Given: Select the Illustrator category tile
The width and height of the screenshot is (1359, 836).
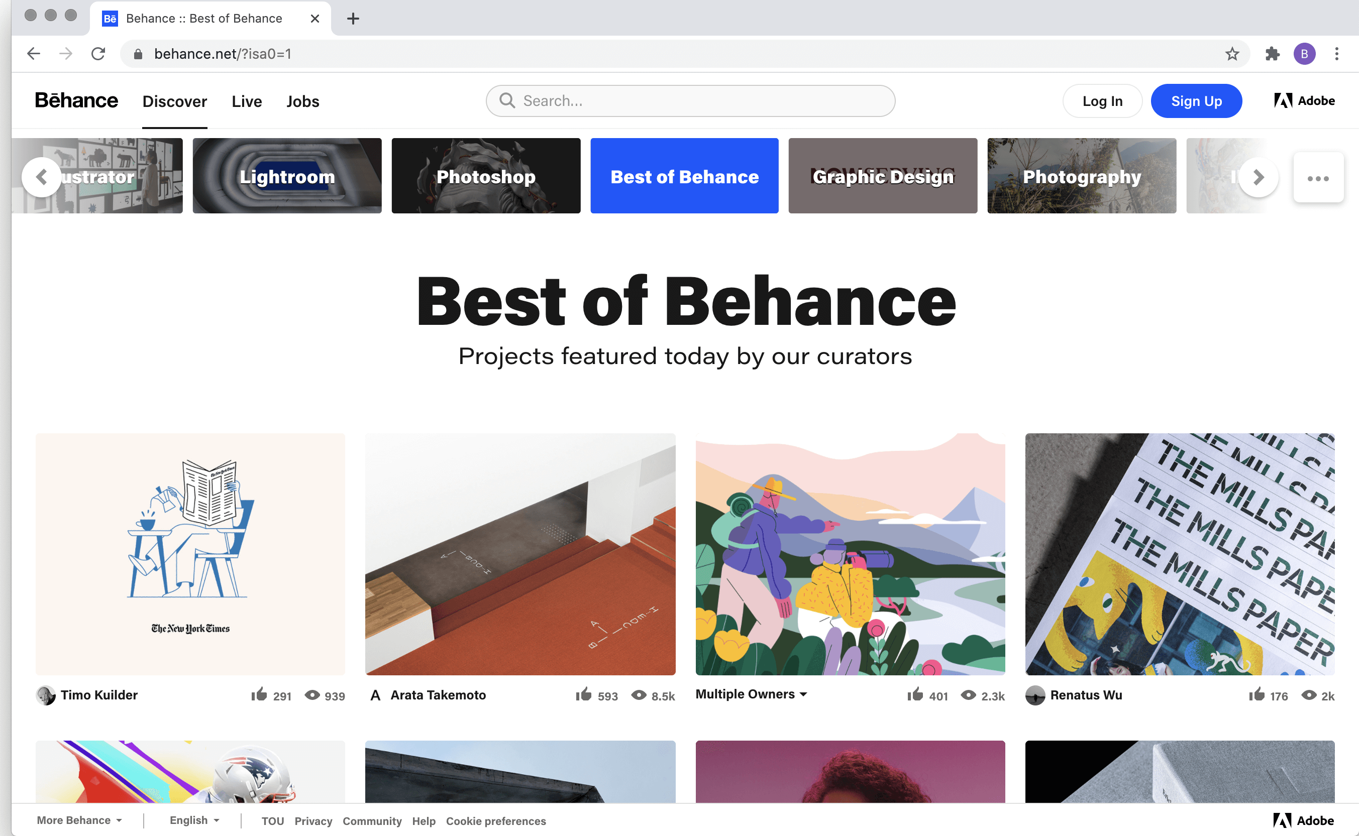Looking at the screenshot, I should (97, 176).
